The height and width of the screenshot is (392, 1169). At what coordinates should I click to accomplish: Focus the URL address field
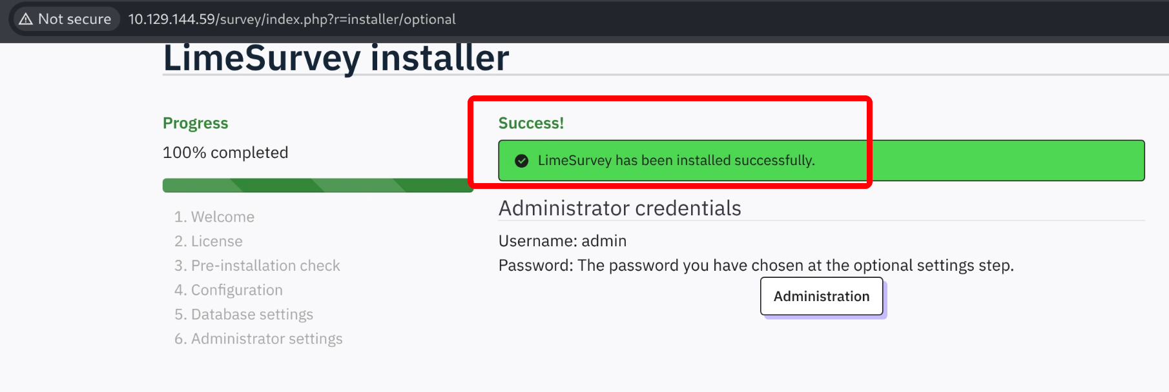coord(292,19)
